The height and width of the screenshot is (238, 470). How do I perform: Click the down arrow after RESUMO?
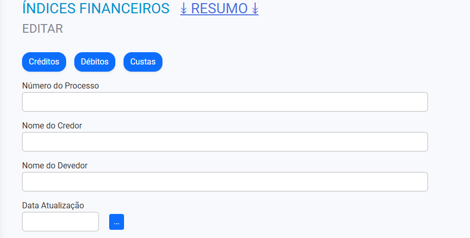pos(255,9)
